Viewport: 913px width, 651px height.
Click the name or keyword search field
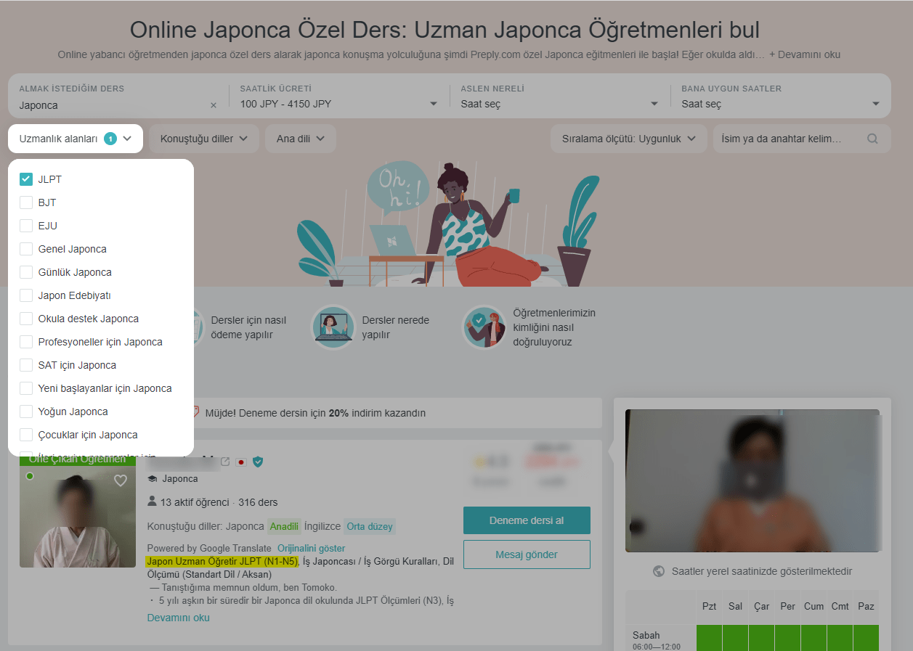(x=803, y=139)
